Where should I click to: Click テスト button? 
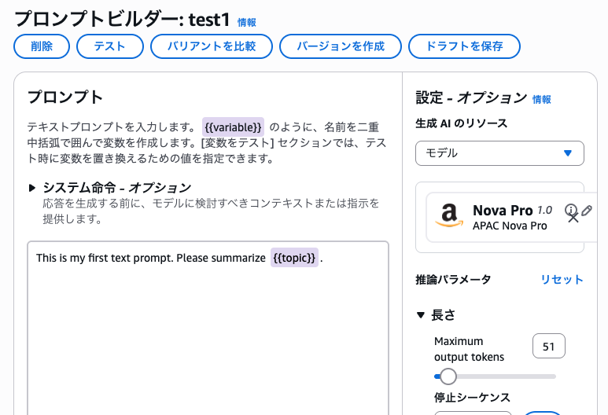tap(110, 46)
